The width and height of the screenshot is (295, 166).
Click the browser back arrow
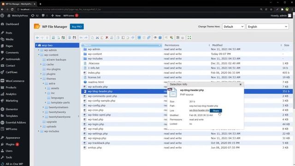[x=2, y=9]
